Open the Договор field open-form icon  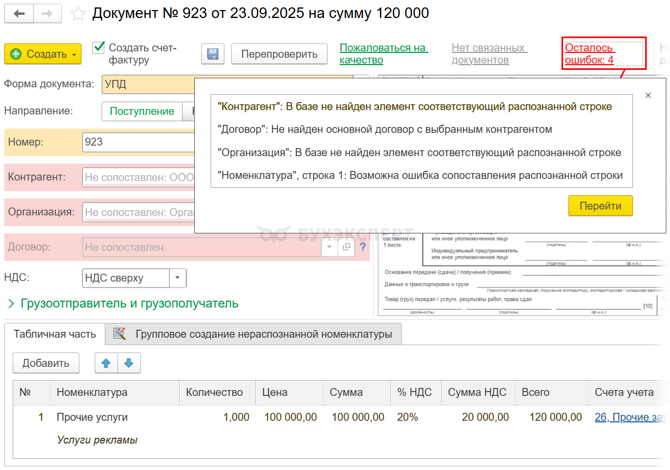pos(346,247)
